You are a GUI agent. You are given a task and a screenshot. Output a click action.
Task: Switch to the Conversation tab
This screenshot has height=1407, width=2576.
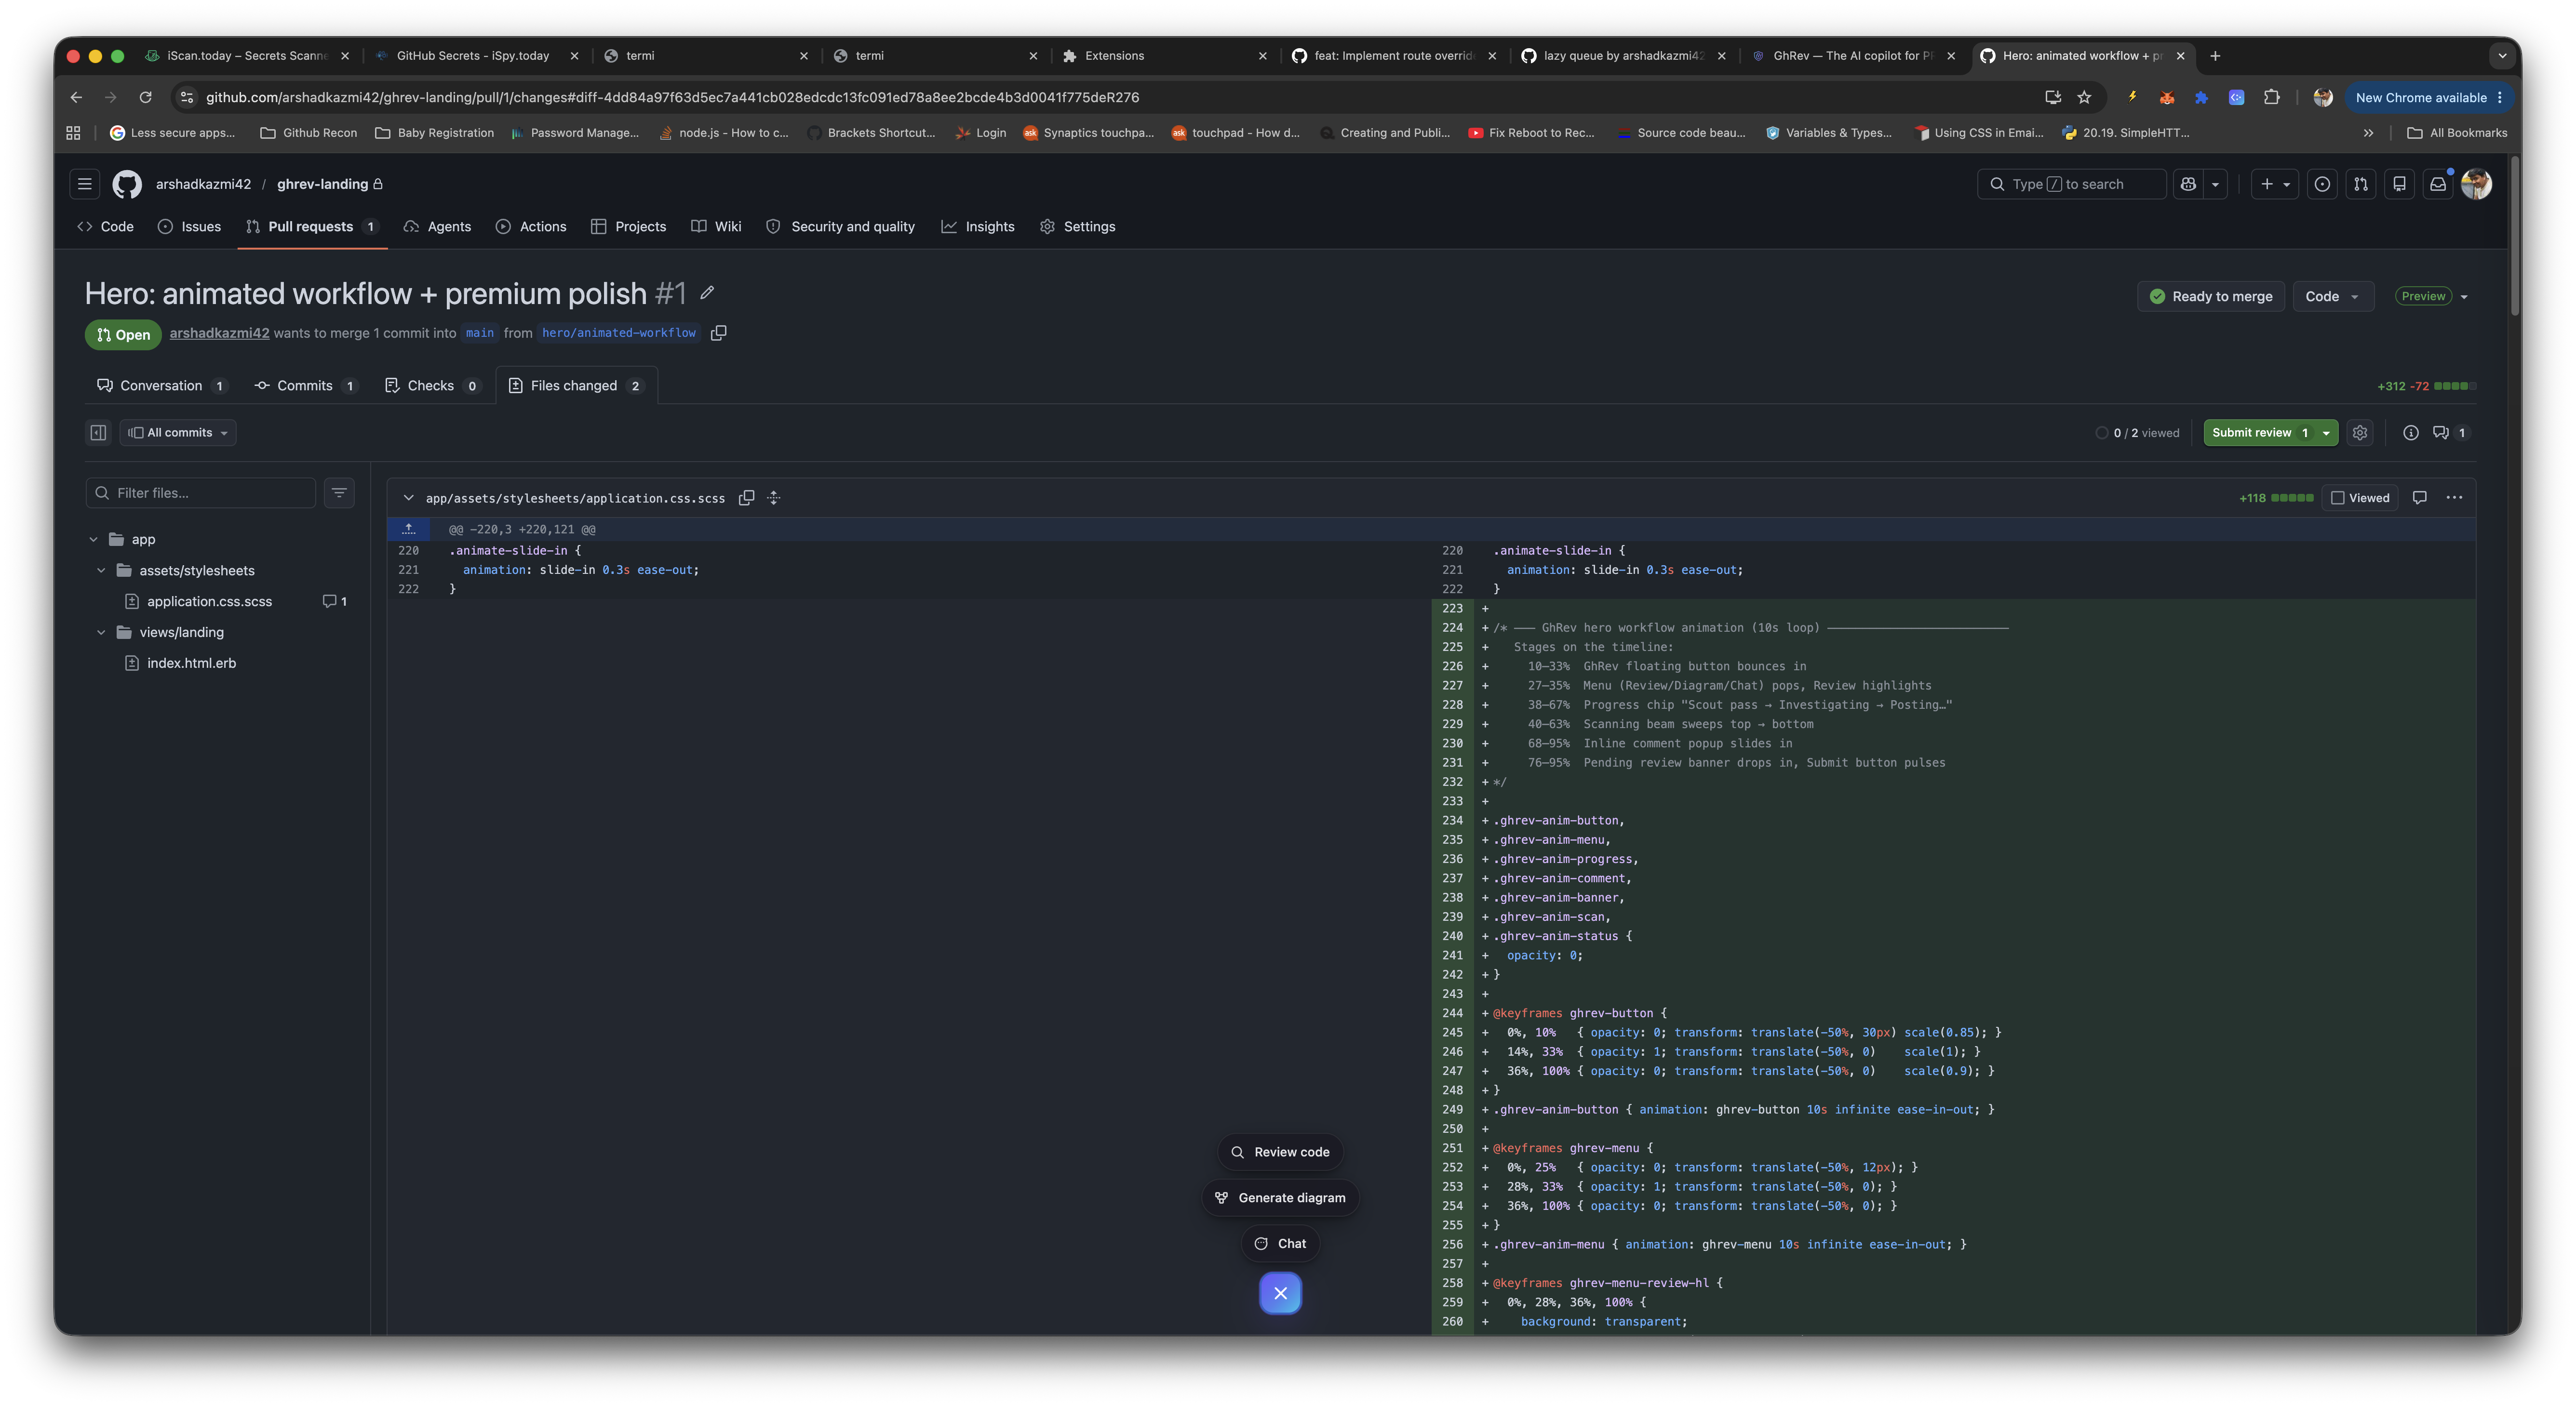(x=162, y=386)
